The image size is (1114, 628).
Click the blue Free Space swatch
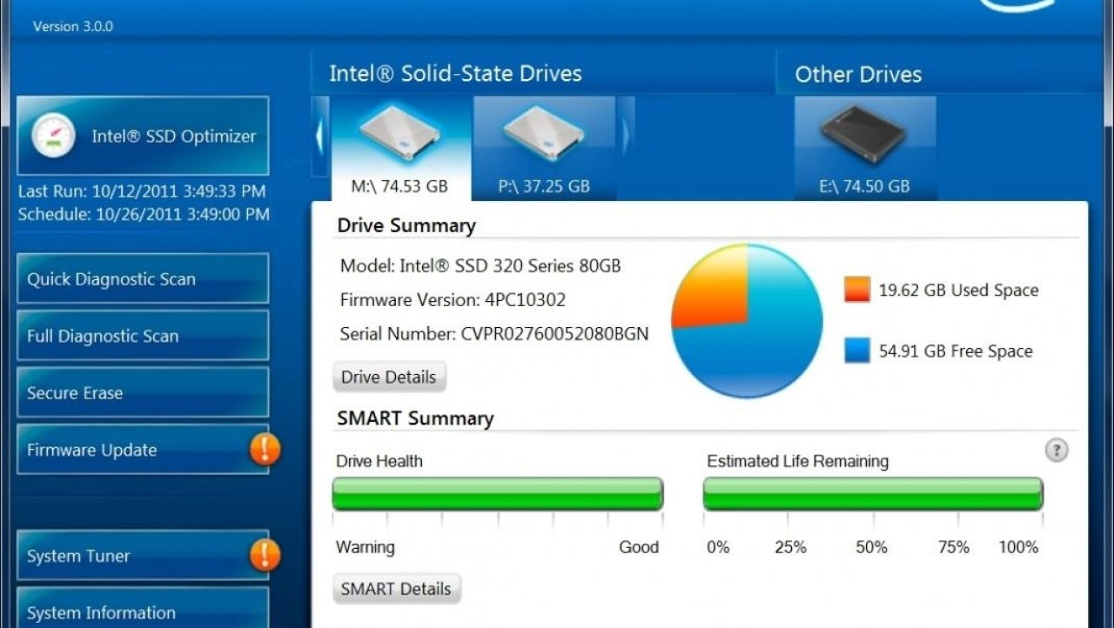click(x=857, y=351)
